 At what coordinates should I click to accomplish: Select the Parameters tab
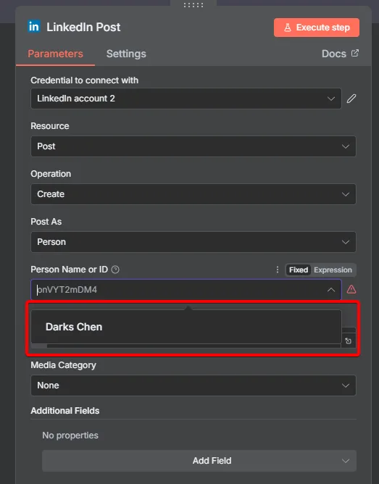point(56,54)
